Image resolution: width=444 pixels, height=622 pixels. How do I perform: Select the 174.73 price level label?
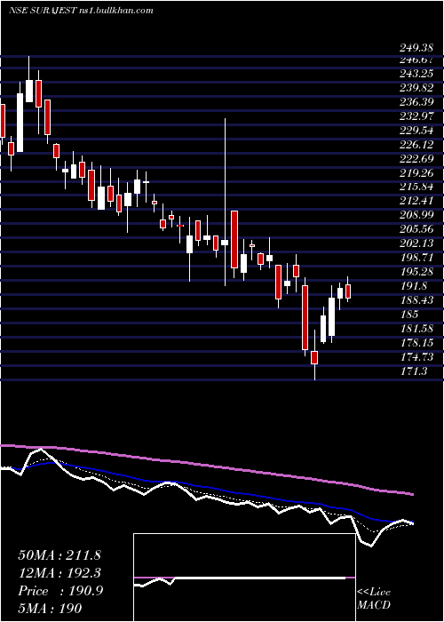[416, 357]
